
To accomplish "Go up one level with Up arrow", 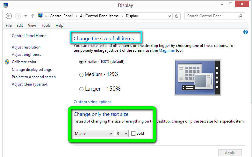I will pyautogui.click(x=33, y=16).
